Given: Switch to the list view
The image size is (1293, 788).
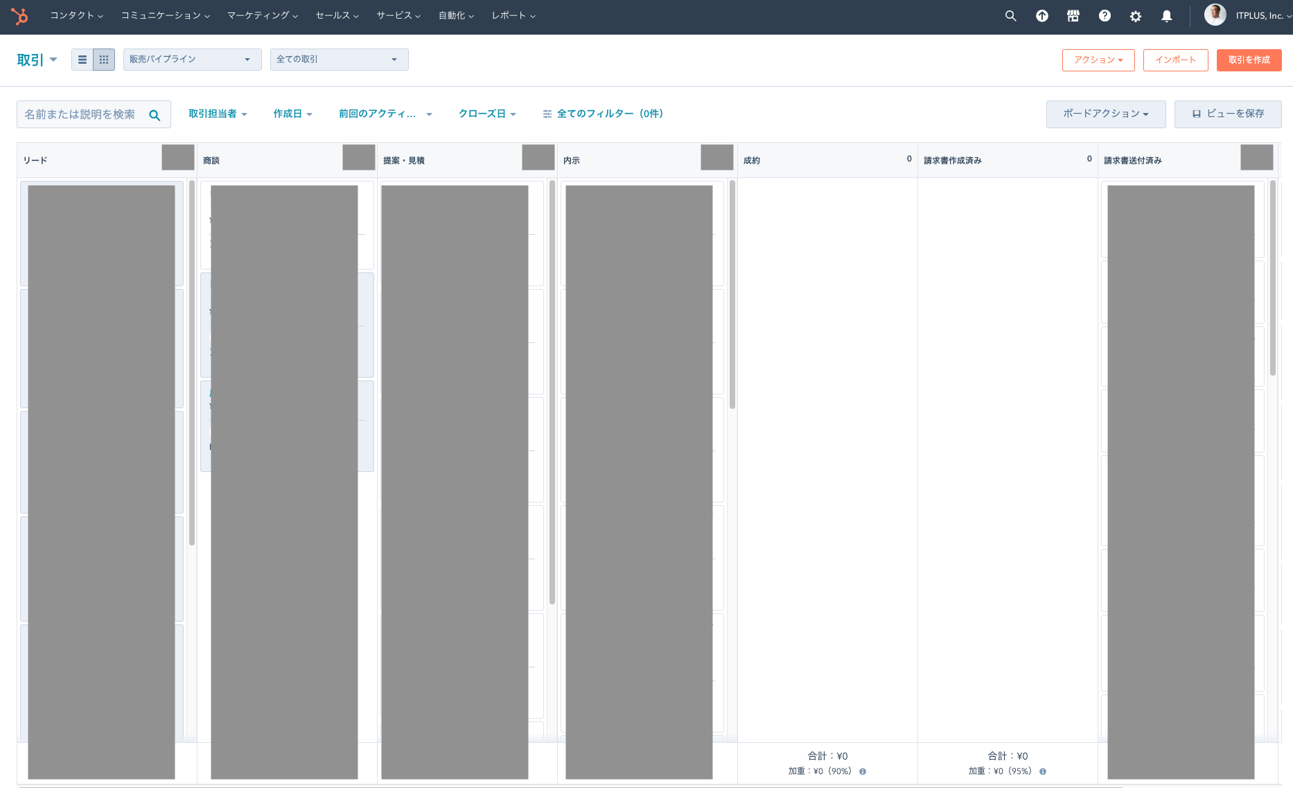Looking at the screenshot, I should (82, 60).
